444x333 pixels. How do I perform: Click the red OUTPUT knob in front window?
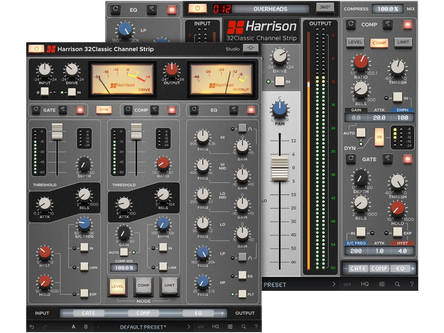click(x=171, y=70)
